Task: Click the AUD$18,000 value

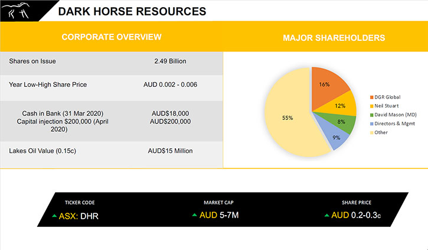Action: point(171,113)
